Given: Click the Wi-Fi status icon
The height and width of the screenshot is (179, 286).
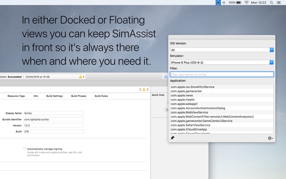Looking at the screenshot, I should [x=246, y=3].
